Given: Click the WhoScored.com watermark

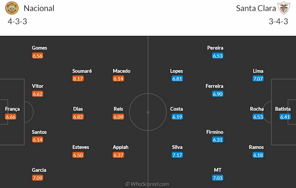Looking at the screenshot, I should pos(148,184).
